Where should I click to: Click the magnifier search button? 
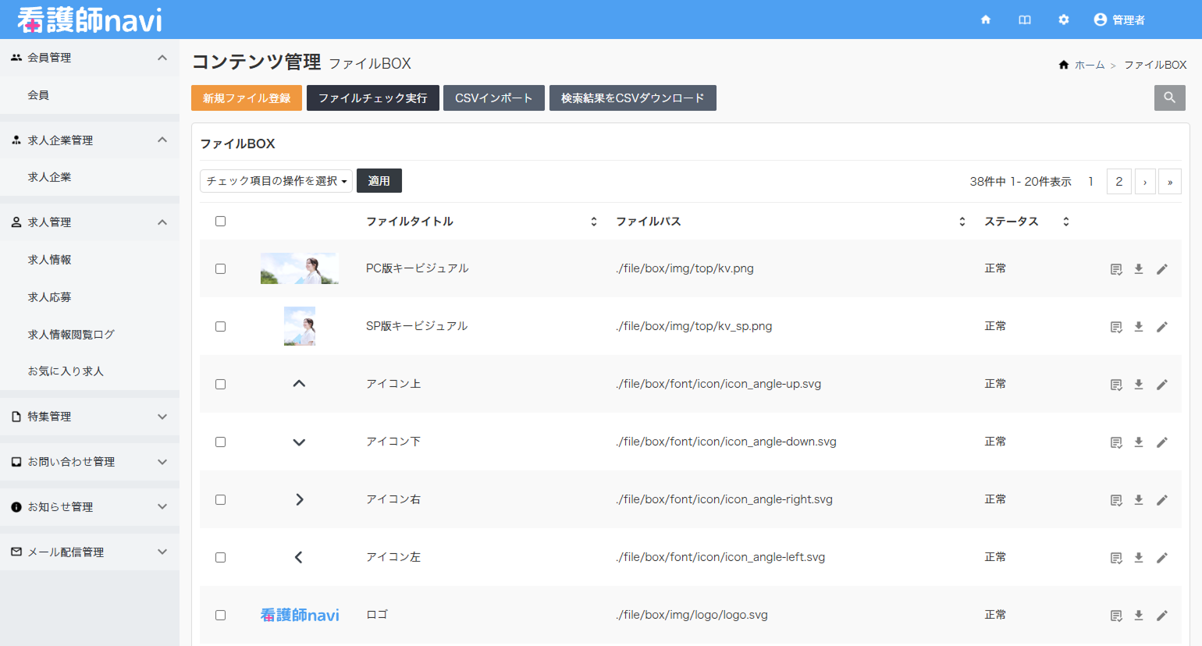pyautogui.click(x=1169, y=98)
